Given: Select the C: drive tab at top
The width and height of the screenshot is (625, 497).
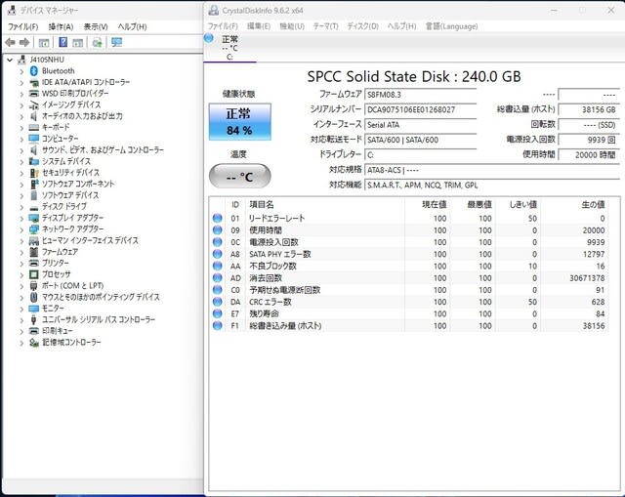Looking at the screenshot, I should click(x=229, y=48).
